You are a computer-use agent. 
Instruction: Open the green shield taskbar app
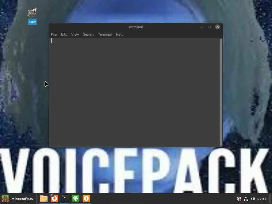[76, 198]
